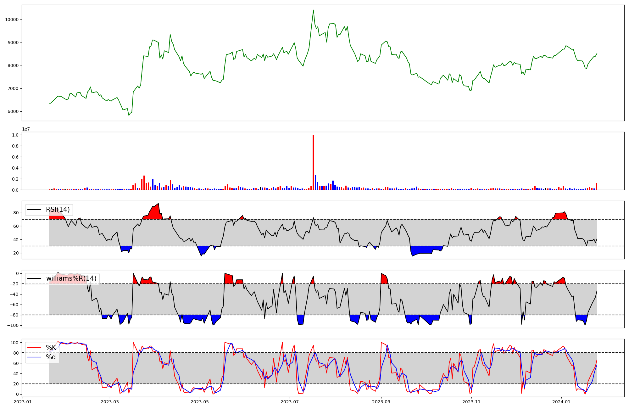Click the 2023-03 x-axis date label
Screen dimensions: 629x409
pos(110,402)
